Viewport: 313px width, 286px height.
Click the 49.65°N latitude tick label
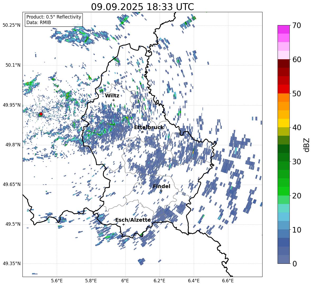12,184
